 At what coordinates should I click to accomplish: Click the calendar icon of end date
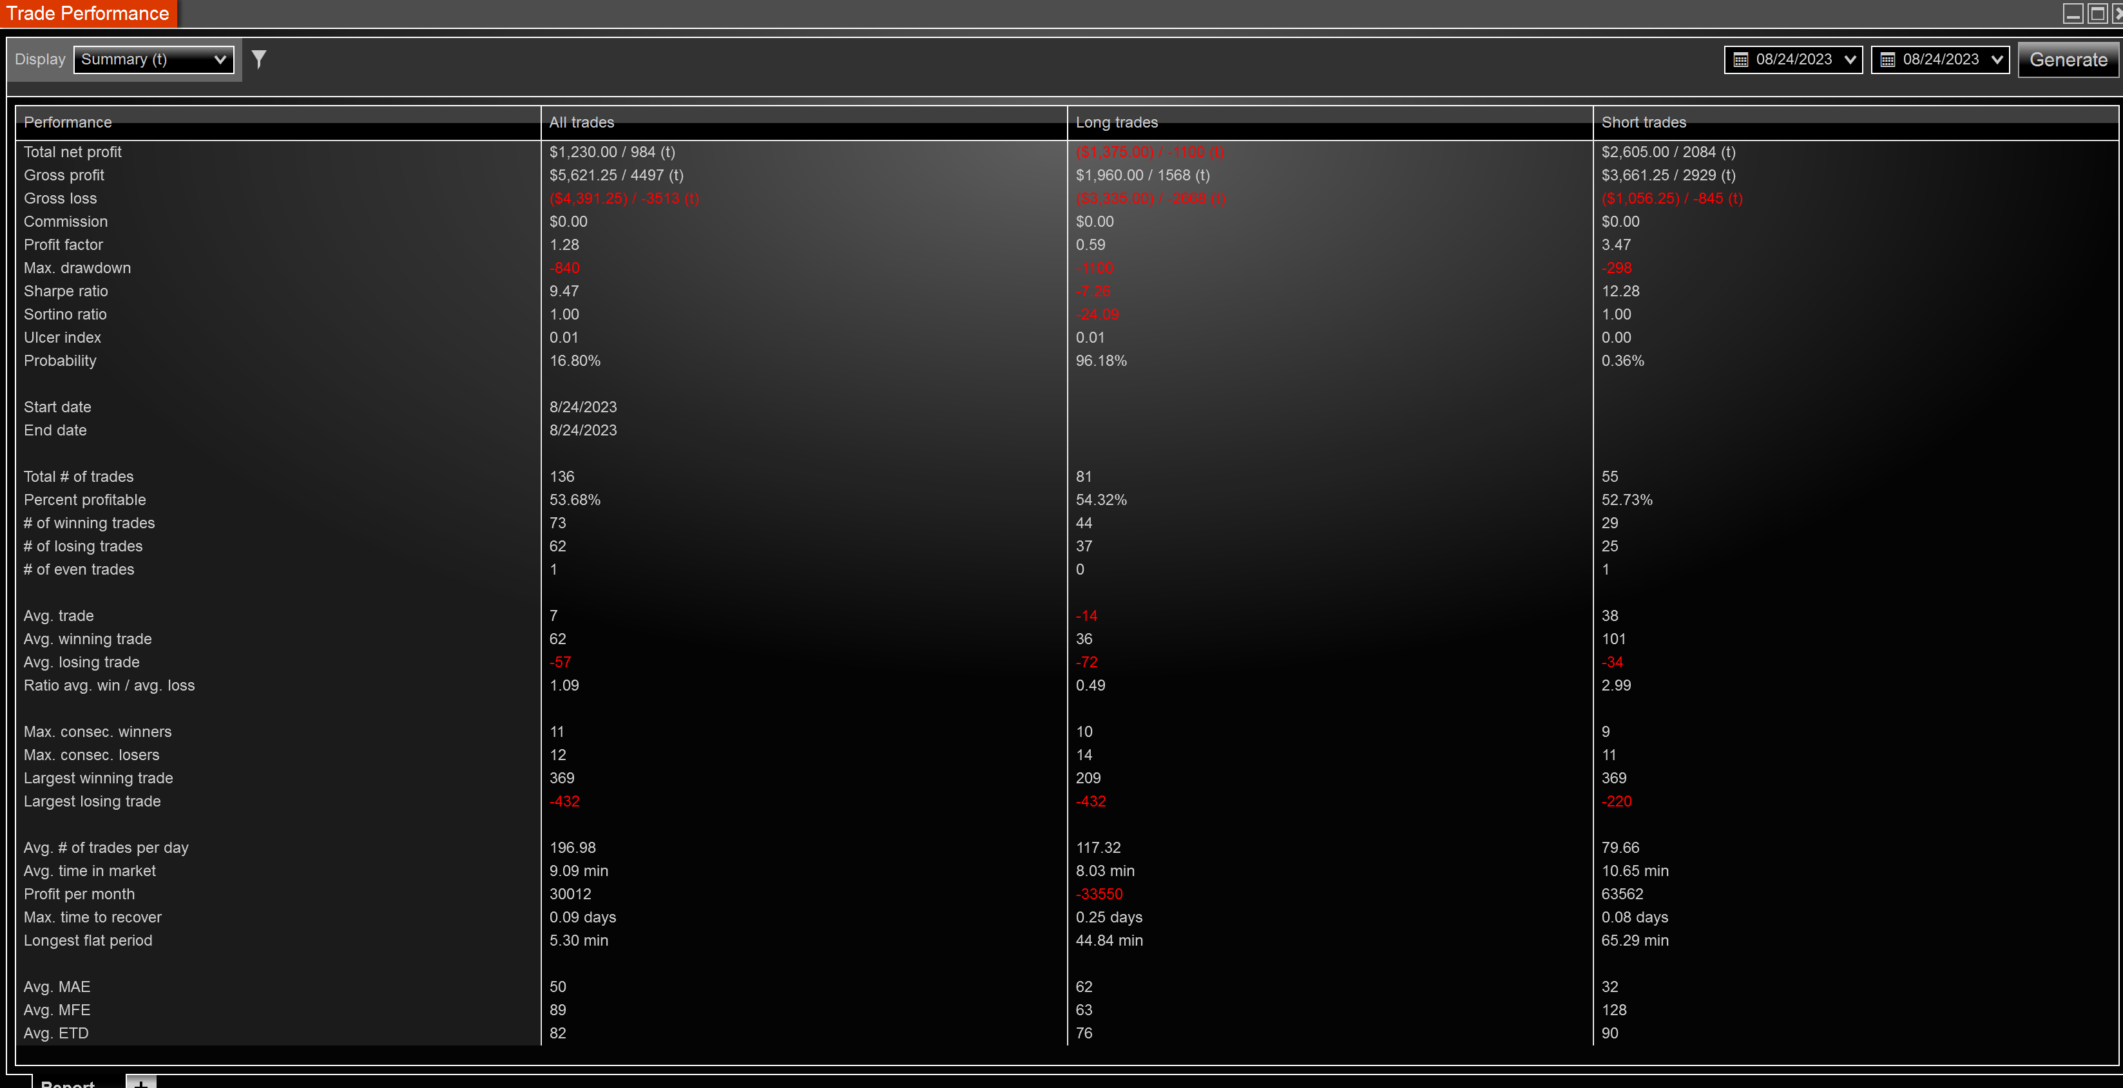(1887, 59)
